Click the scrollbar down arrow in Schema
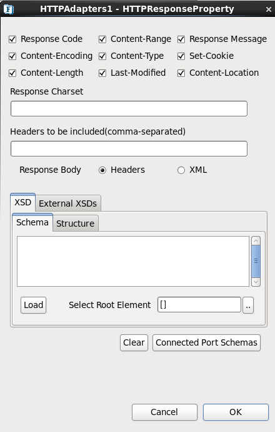275x432 pixels. 256,282
